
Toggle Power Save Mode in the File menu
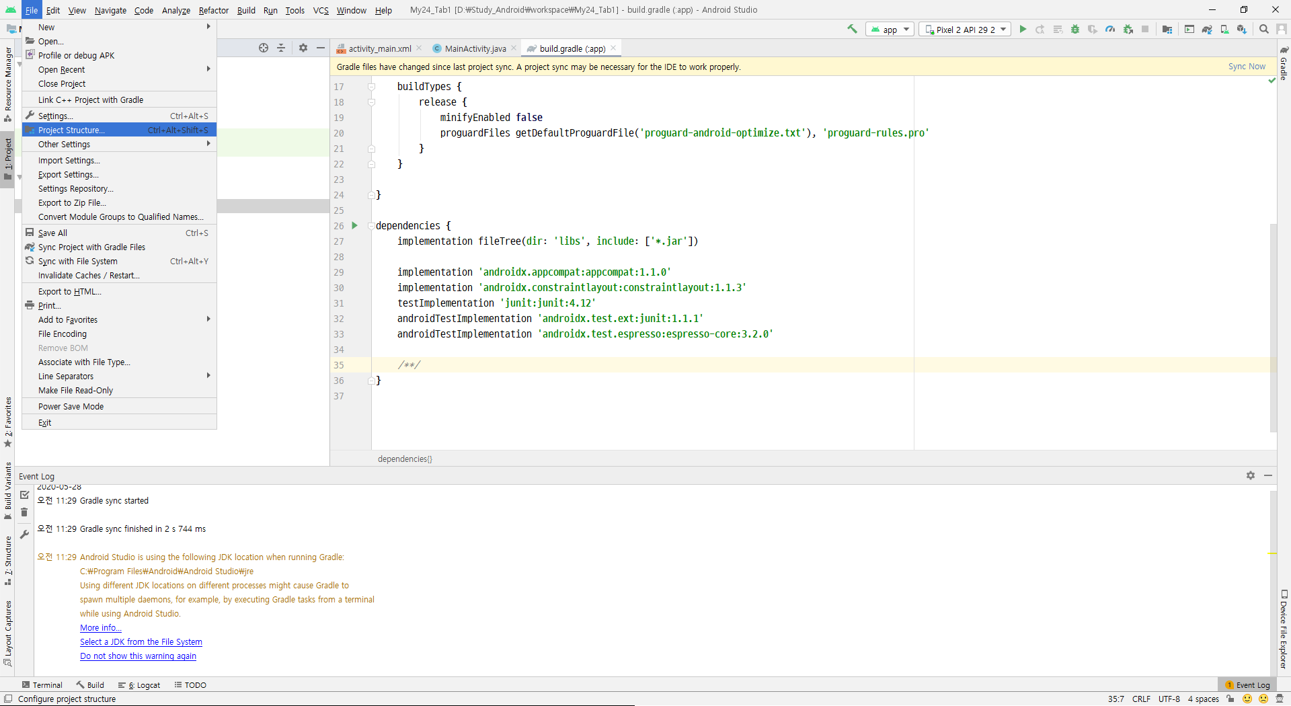point(119,407)
